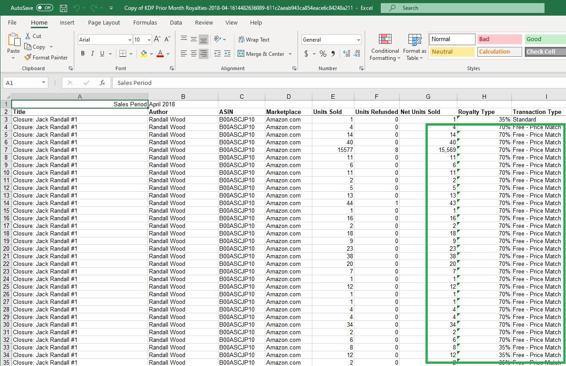
Task: Click the Cut scissors button
Action: pyautogui.click(x=33, y=36)
